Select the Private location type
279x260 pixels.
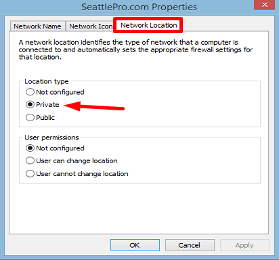click(43, 105)
